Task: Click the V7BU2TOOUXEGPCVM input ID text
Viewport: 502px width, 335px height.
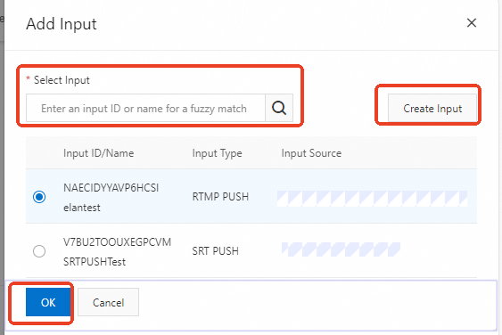Action: (x=117, y=242)
